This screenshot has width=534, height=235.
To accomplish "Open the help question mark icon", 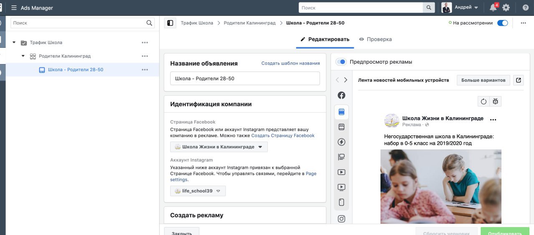I will click(525, 7).
